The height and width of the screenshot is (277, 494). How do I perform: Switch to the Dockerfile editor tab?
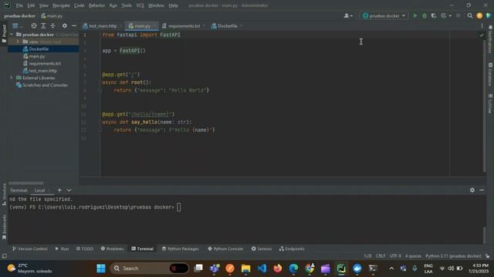pyautogui.click(x=227, y=26)
